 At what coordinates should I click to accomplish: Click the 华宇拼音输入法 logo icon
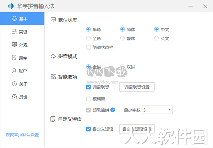[11, 6]
